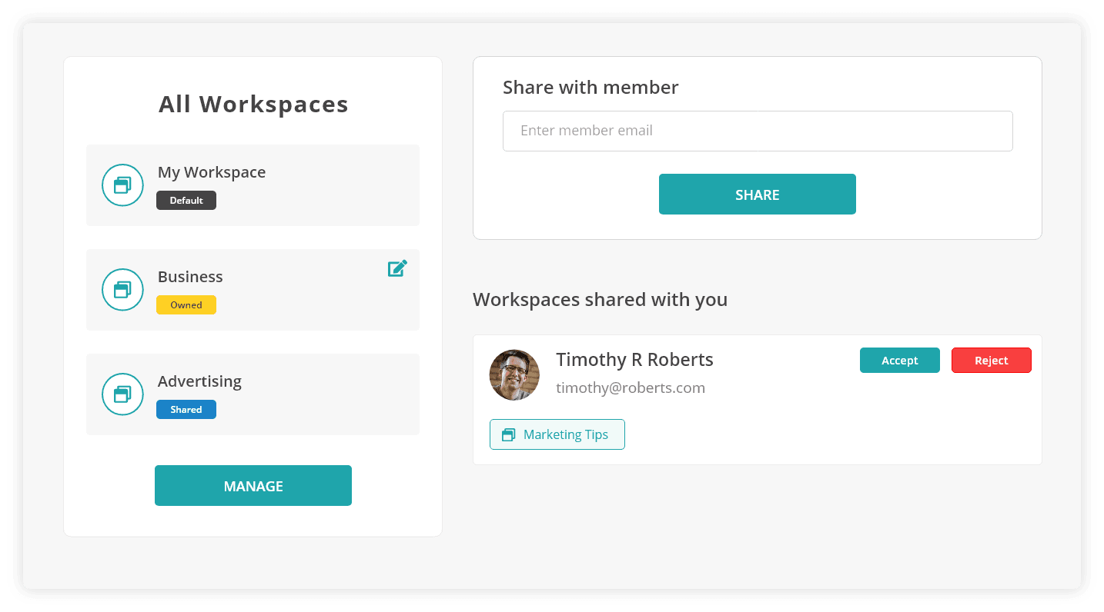Click the blue Shared badge

(186, 410)
